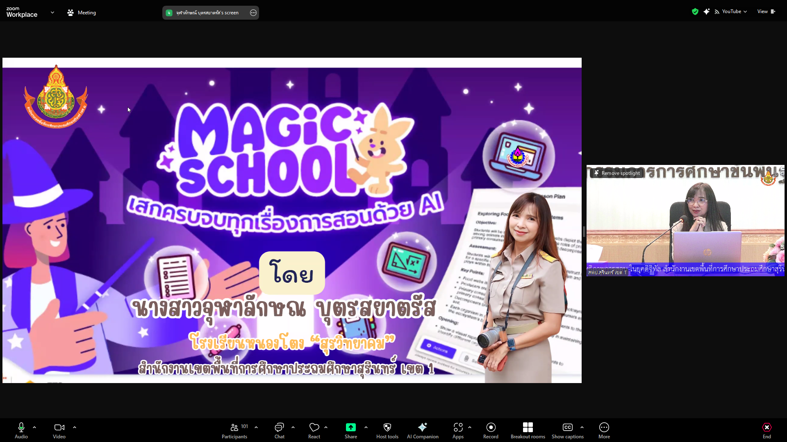Open the Participants panel

click(x=235, y=431)
